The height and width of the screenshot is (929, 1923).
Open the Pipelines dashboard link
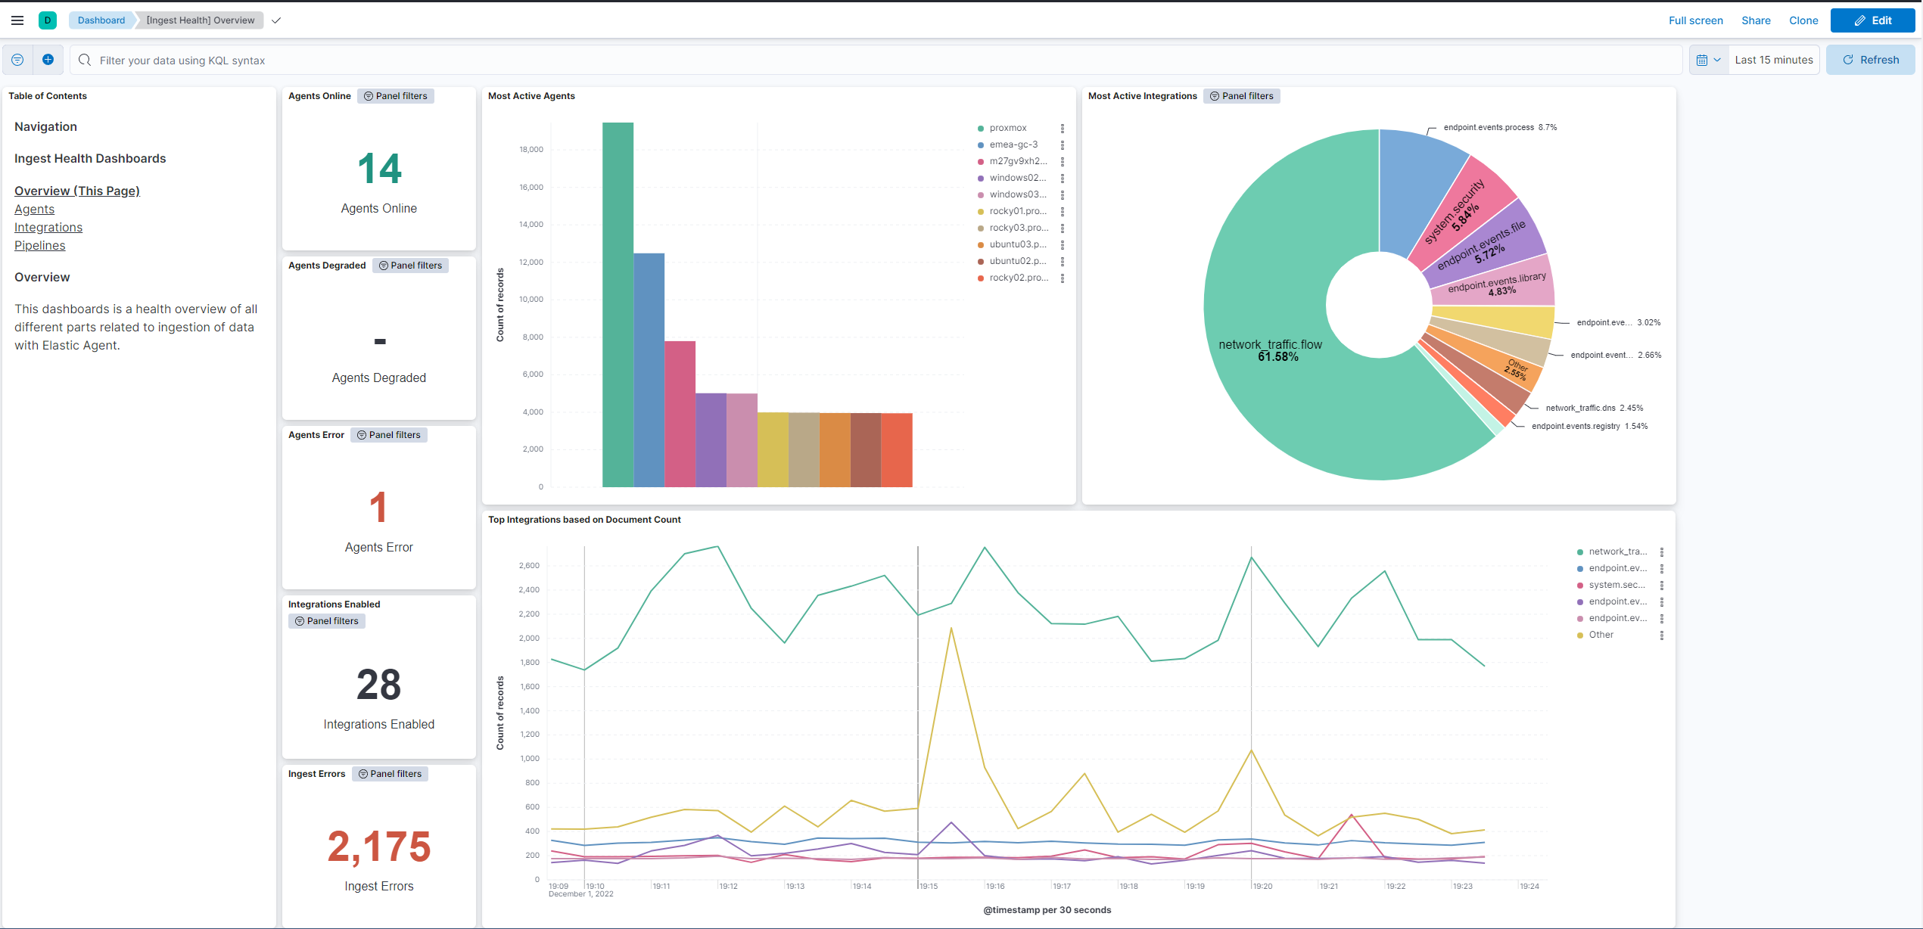click(x=40, y=245)
